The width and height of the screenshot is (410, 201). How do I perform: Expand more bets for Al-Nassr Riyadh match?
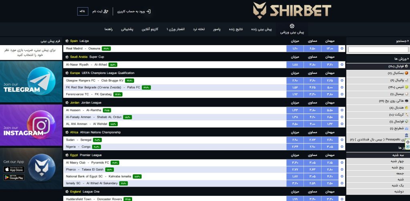click(342, 65)
